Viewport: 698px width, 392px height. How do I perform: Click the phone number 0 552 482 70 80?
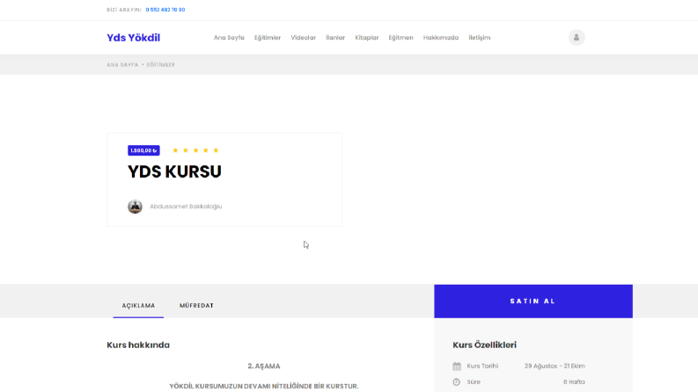(x=165, y=10)
